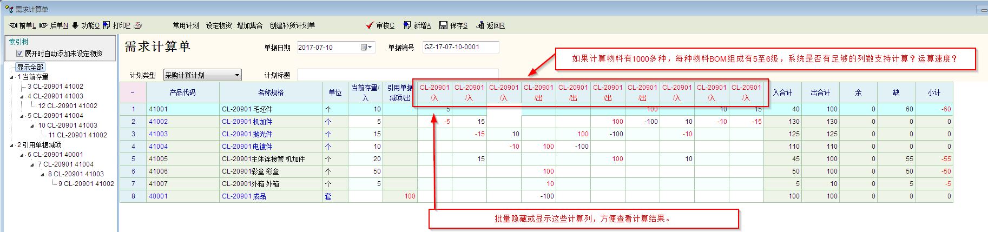Click the 打印 print document icon
Image resolution: width=988 pixels, height=232 pixels.
(x=107, y=25)
